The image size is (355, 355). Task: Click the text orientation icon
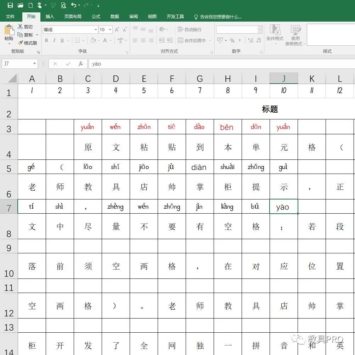click(x=162, y=29)
